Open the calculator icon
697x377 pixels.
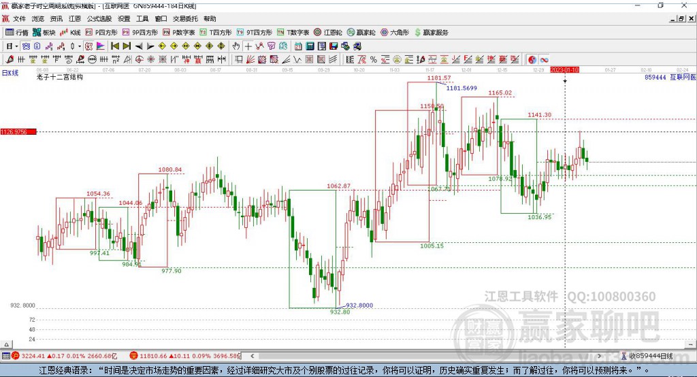coord(310,46)
